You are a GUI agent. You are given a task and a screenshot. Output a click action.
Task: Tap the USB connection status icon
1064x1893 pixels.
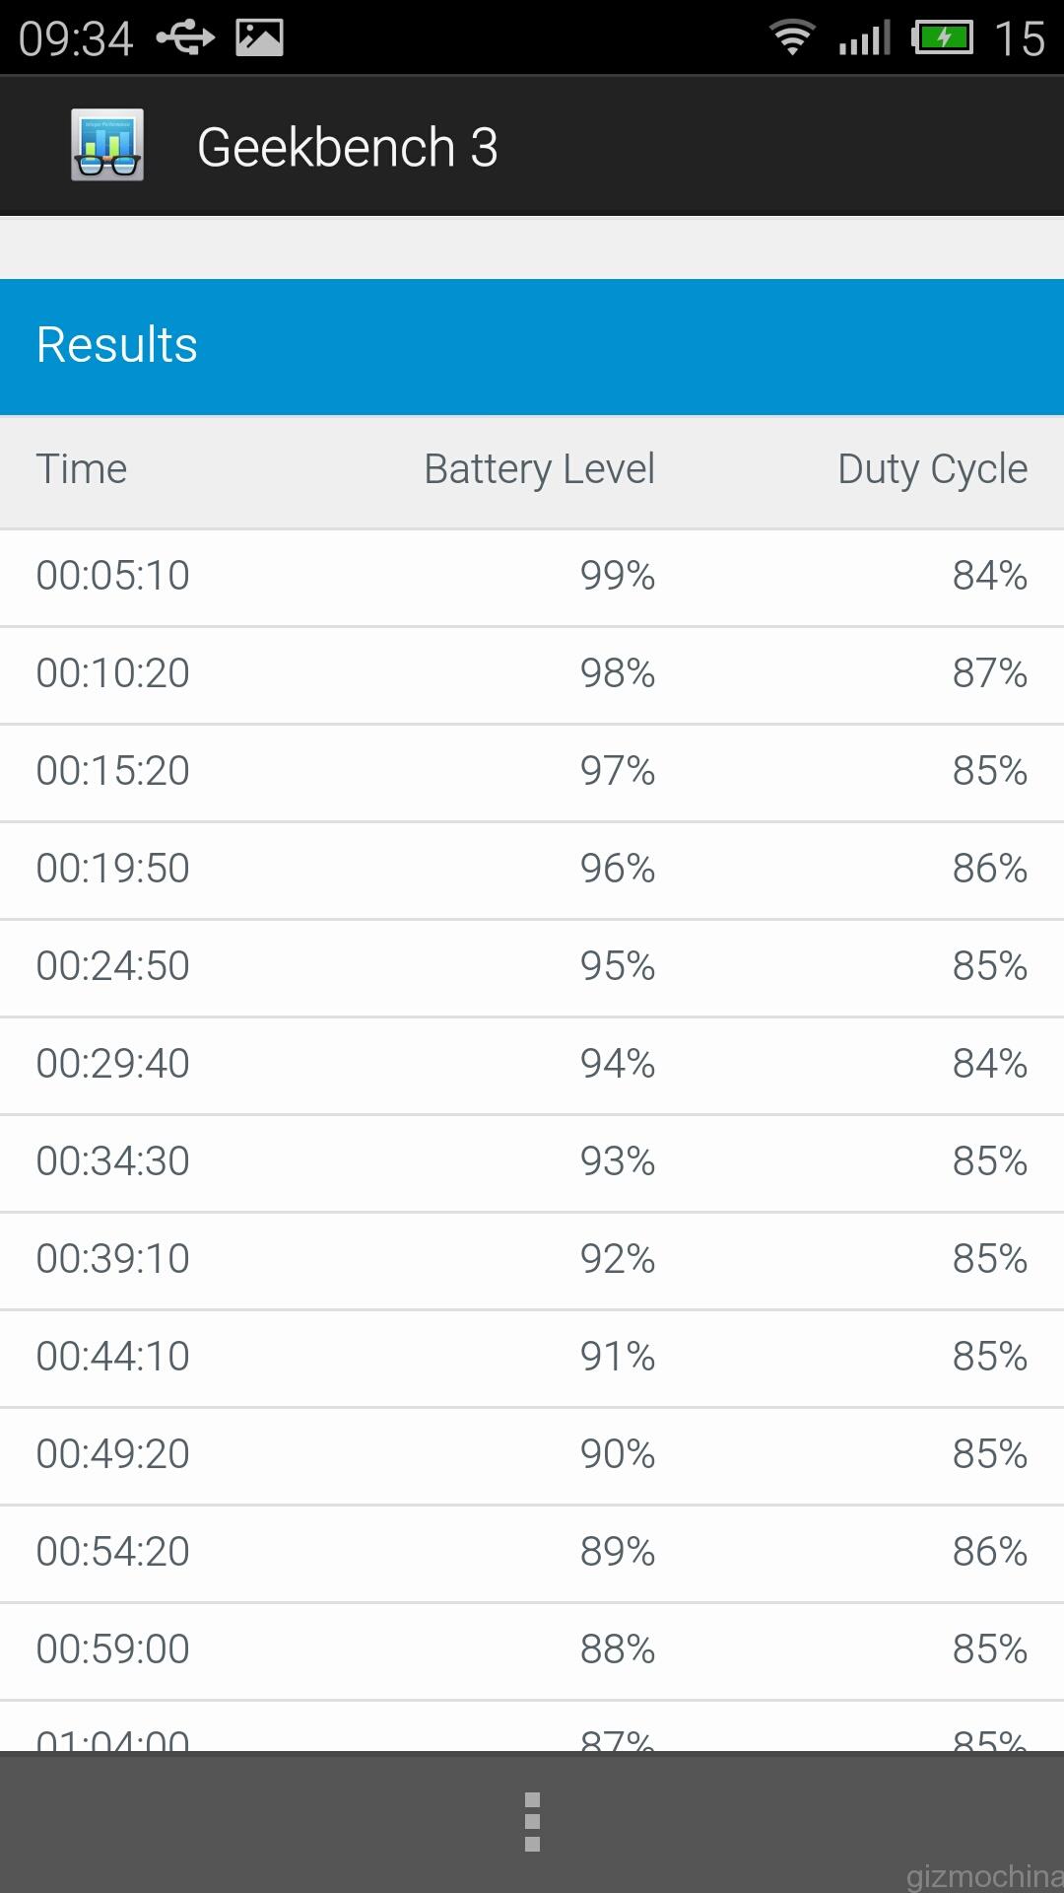(185, 38)
